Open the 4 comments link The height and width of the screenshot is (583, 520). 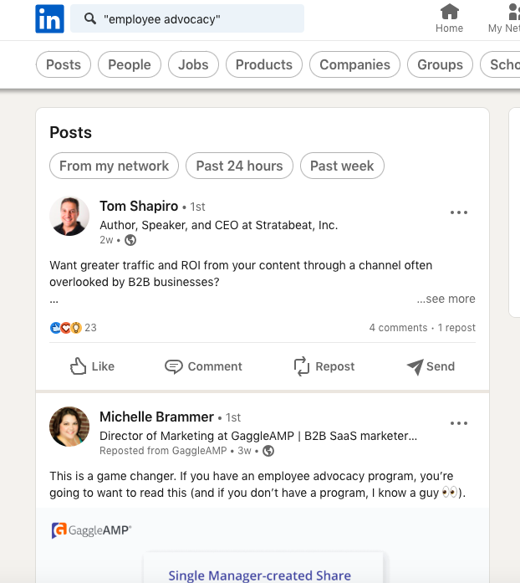click(398, 328)
